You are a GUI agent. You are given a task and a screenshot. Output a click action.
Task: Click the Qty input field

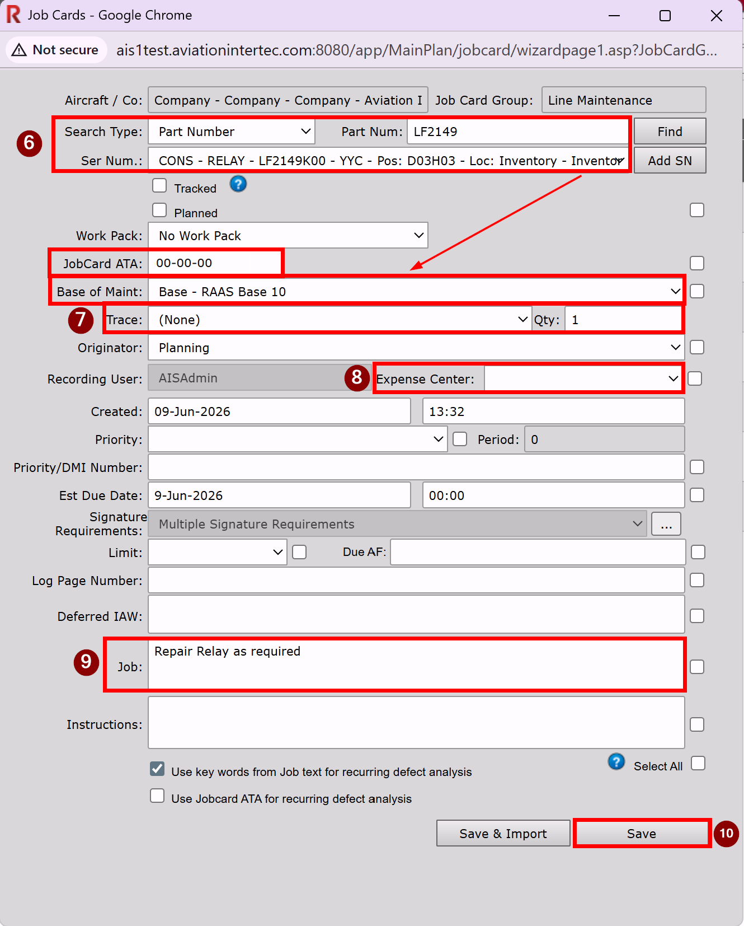[x=624, y=320]
